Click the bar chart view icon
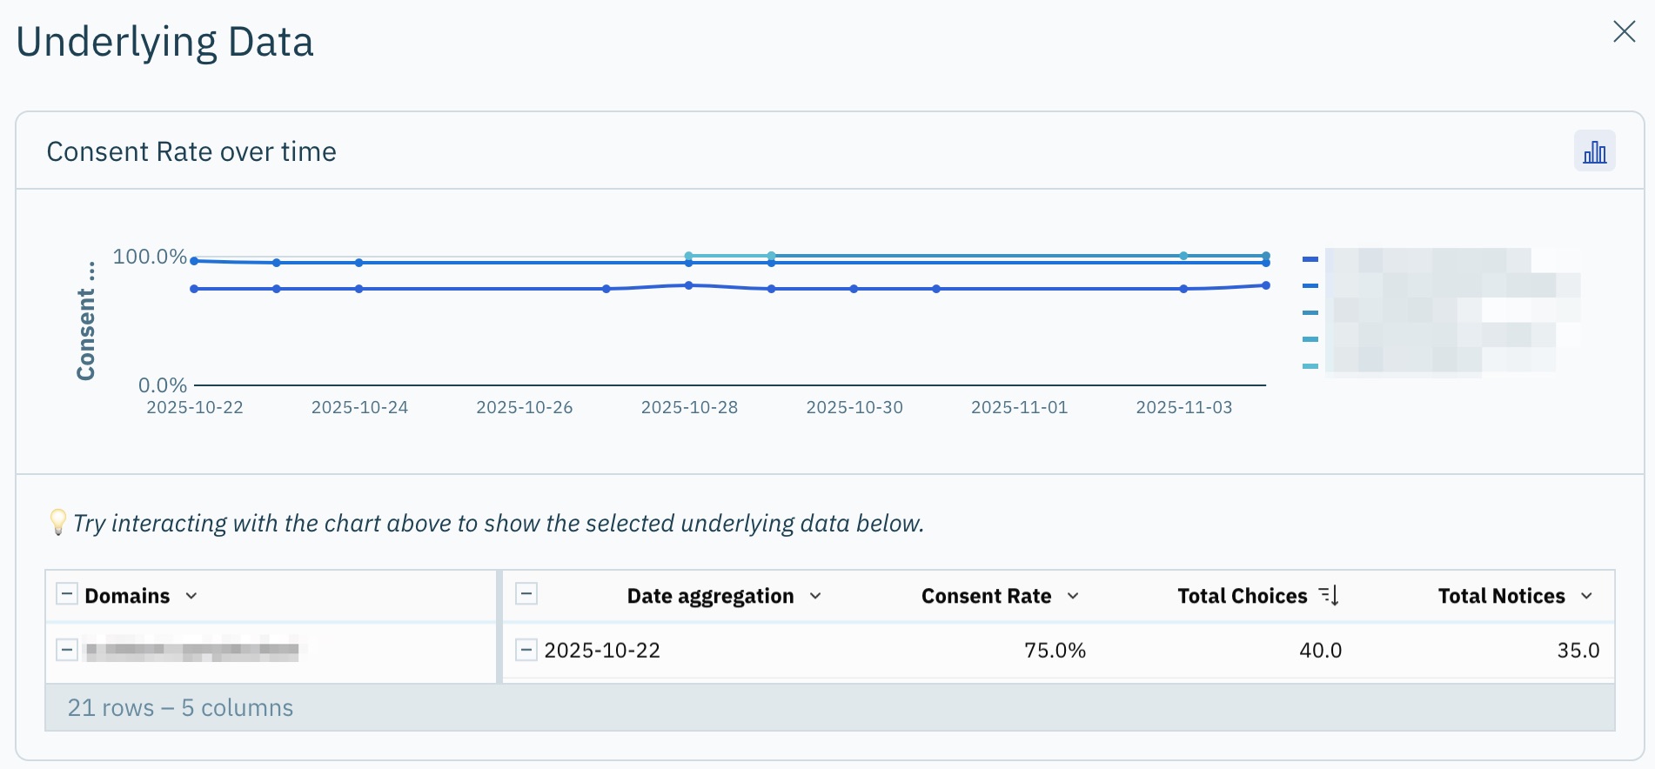 tap(1594, 152)
